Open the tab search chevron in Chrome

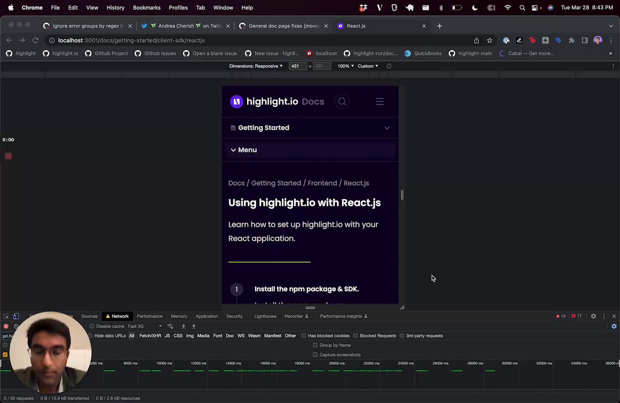pos(611,26)
